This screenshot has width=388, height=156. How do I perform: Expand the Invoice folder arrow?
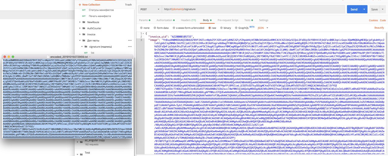click(80, 34)
